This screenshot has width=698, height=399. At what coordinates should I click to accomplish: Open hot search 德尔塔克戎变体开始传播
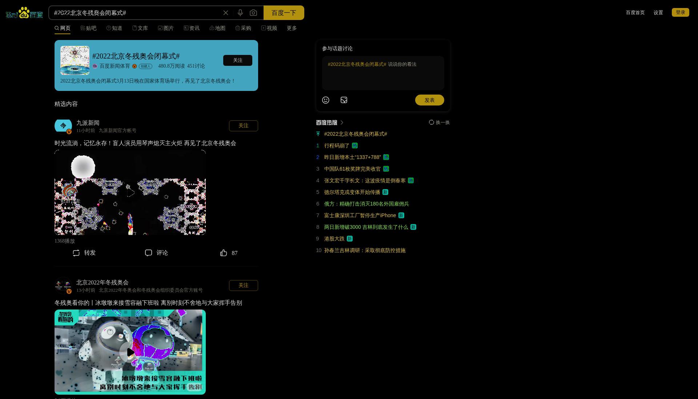click(352, 192)
